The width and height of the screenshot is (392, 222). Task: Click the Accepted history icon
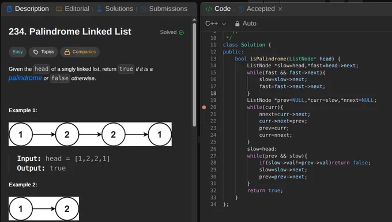241,9
